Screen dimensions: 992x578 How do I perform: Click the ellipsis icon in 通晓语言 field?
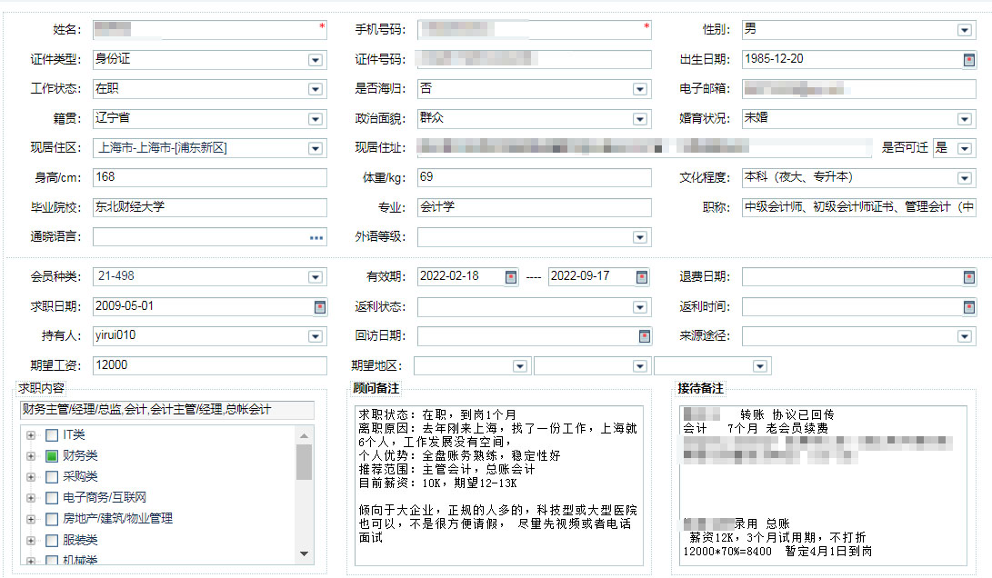tap(316, 238)
